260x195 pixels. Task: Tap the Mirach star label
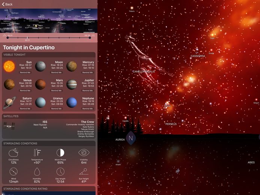click(256, 103)
